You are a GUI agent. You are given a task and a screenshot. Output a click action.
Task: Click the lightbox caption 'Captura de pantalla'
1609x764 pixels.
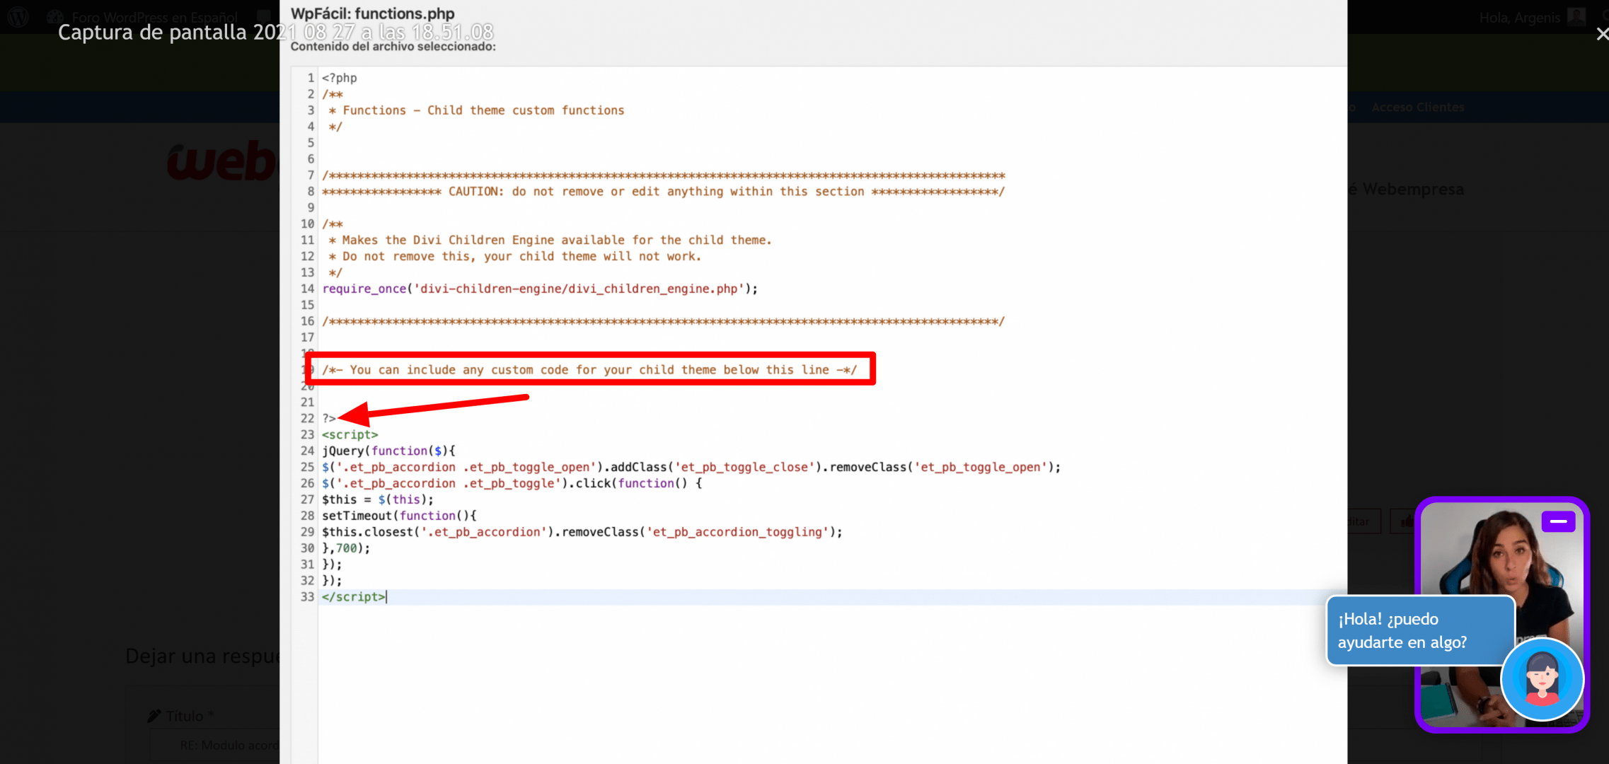[x=275, y=32]
